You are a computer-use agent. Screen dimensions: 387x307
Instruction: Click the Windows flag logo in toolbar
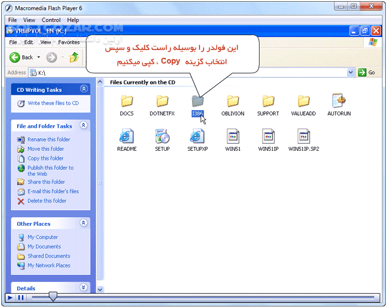[373, 42]
